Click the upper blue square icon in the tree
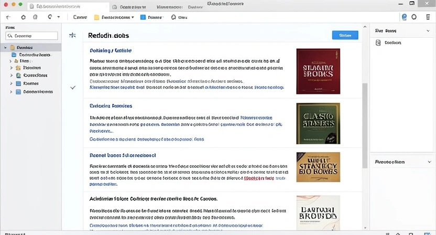436x235 pixels. pos(18,83)
